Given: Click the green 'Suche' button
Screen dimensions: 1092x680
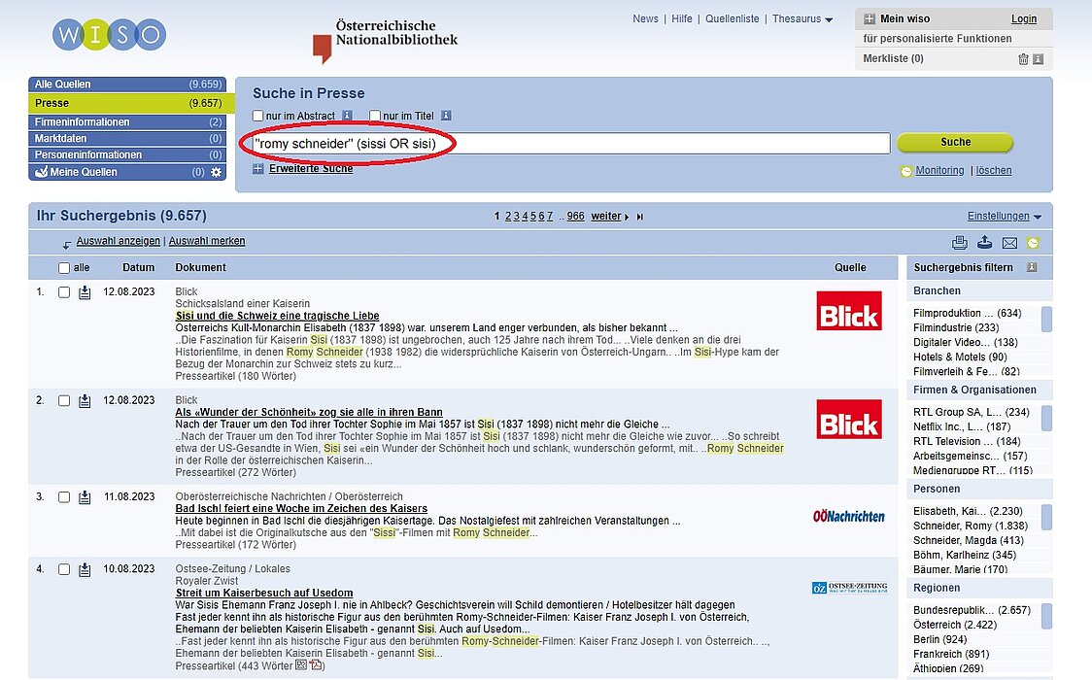Looking at the screenshot, I should click(955, 142).
